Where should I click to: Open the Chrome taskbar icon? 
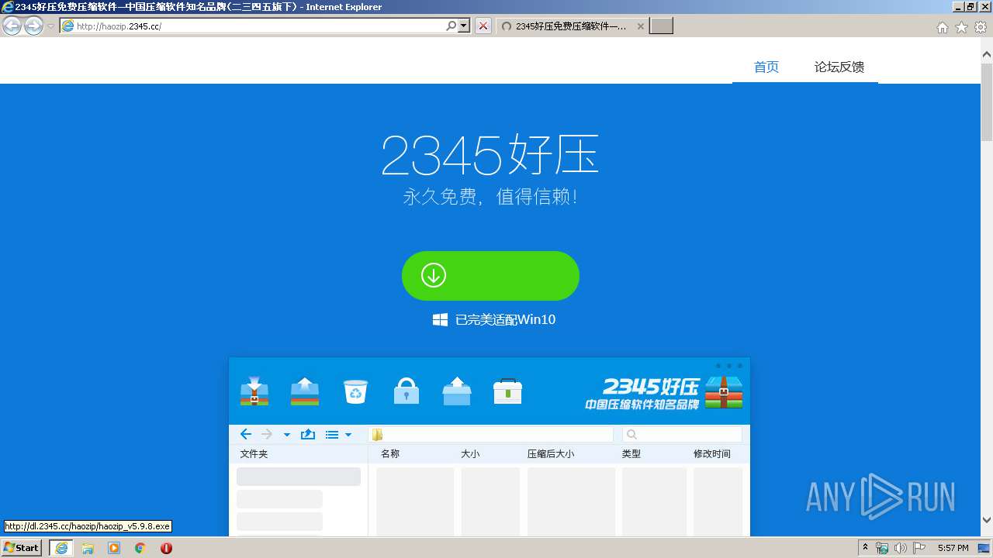coord(140,548)
